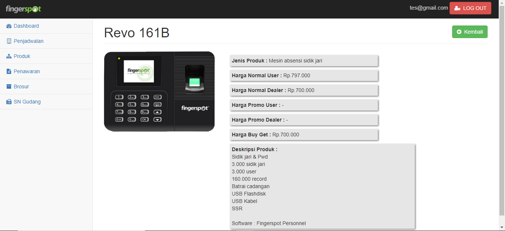505x231 pixels.
Task: Select the Harga Buy Get price row
Action: (304, 135)
